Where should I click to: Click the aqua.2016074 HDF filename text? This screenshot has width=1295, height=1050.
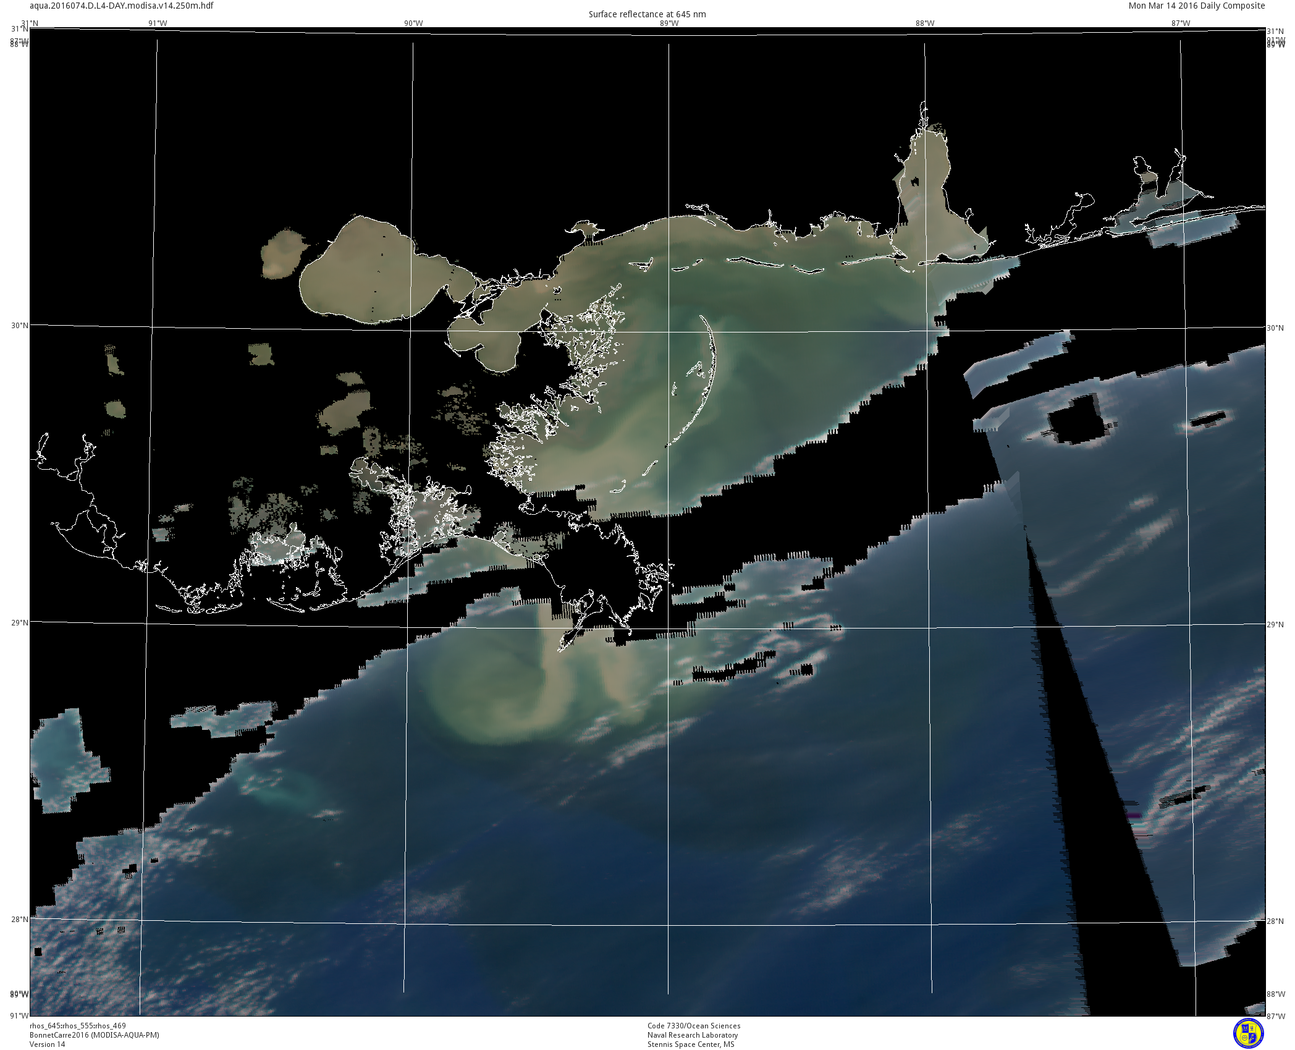(122, 6)
